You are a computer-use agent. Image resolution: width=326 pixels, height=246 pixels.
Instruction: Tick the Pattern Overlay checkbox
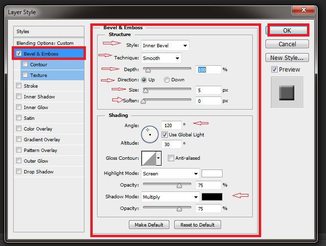pyautogui.click(x=19, y=150)
